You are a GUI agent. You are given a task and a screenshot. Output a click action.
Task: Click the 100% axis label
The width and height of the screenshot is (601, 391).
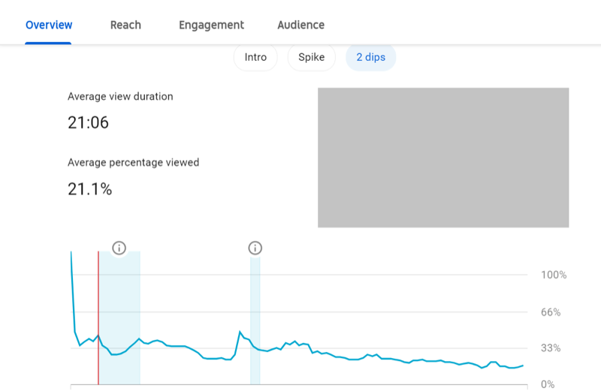click(554, 275)
